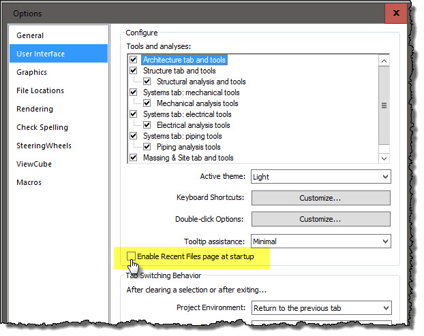Click the 'Structural analysis and tools' label
The width and height of the screenshot is (424, 336).
click(201, 81)
